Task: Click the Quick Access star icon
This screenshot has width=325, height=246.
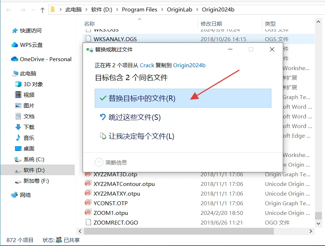Action: point(15,31)
